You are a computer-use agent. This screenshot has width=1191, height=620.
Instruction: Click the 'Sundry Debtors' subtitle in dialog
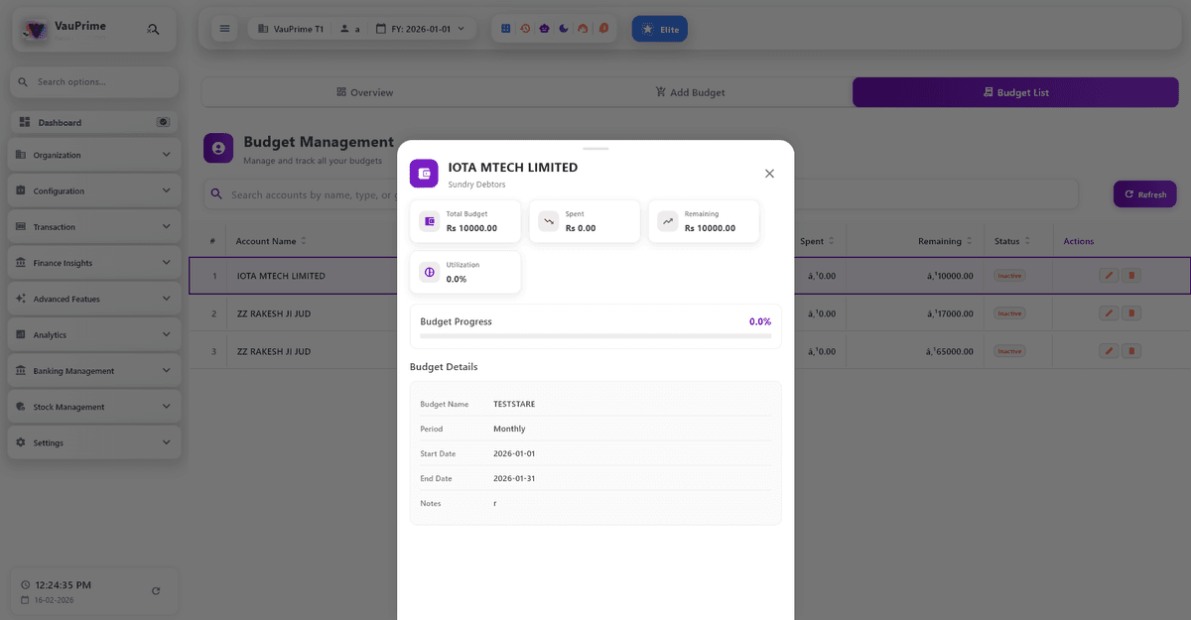coord(477,186)
